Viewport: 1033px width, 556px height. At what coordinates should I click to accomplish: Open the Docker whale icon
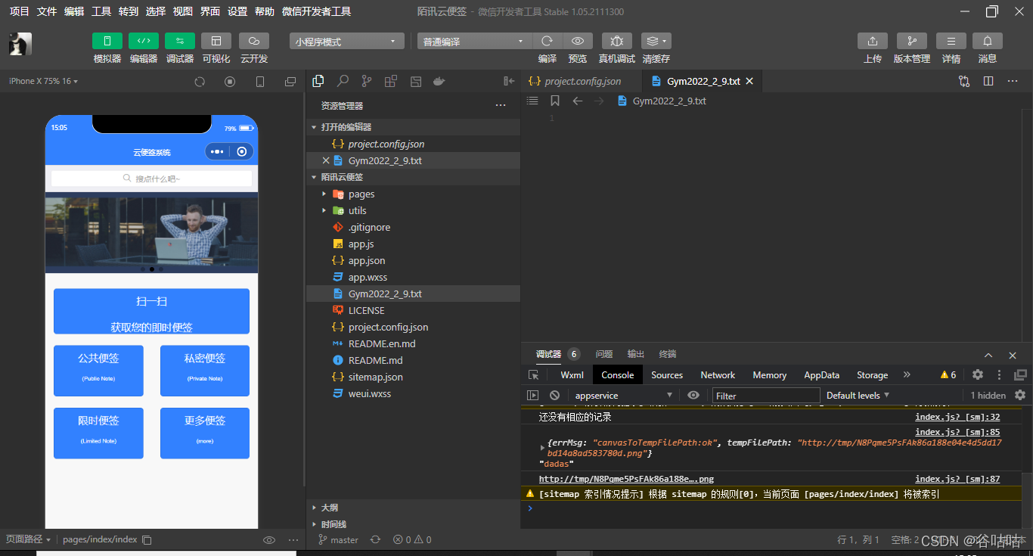pos(439,81)
